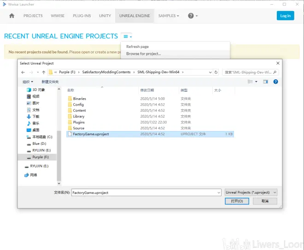
Task: Click SatisfactoryModdingContents in the breadcrumb
Action: 106,72
